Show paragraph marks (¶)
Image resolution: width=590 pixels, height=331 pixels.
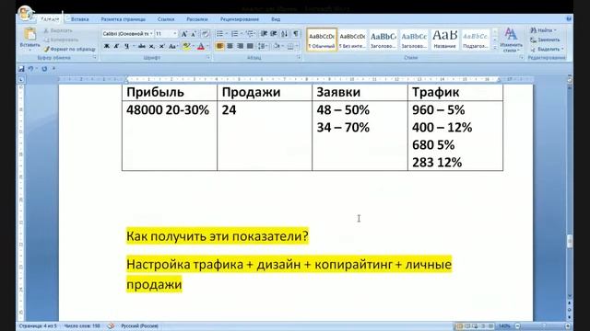pos(296,34)
